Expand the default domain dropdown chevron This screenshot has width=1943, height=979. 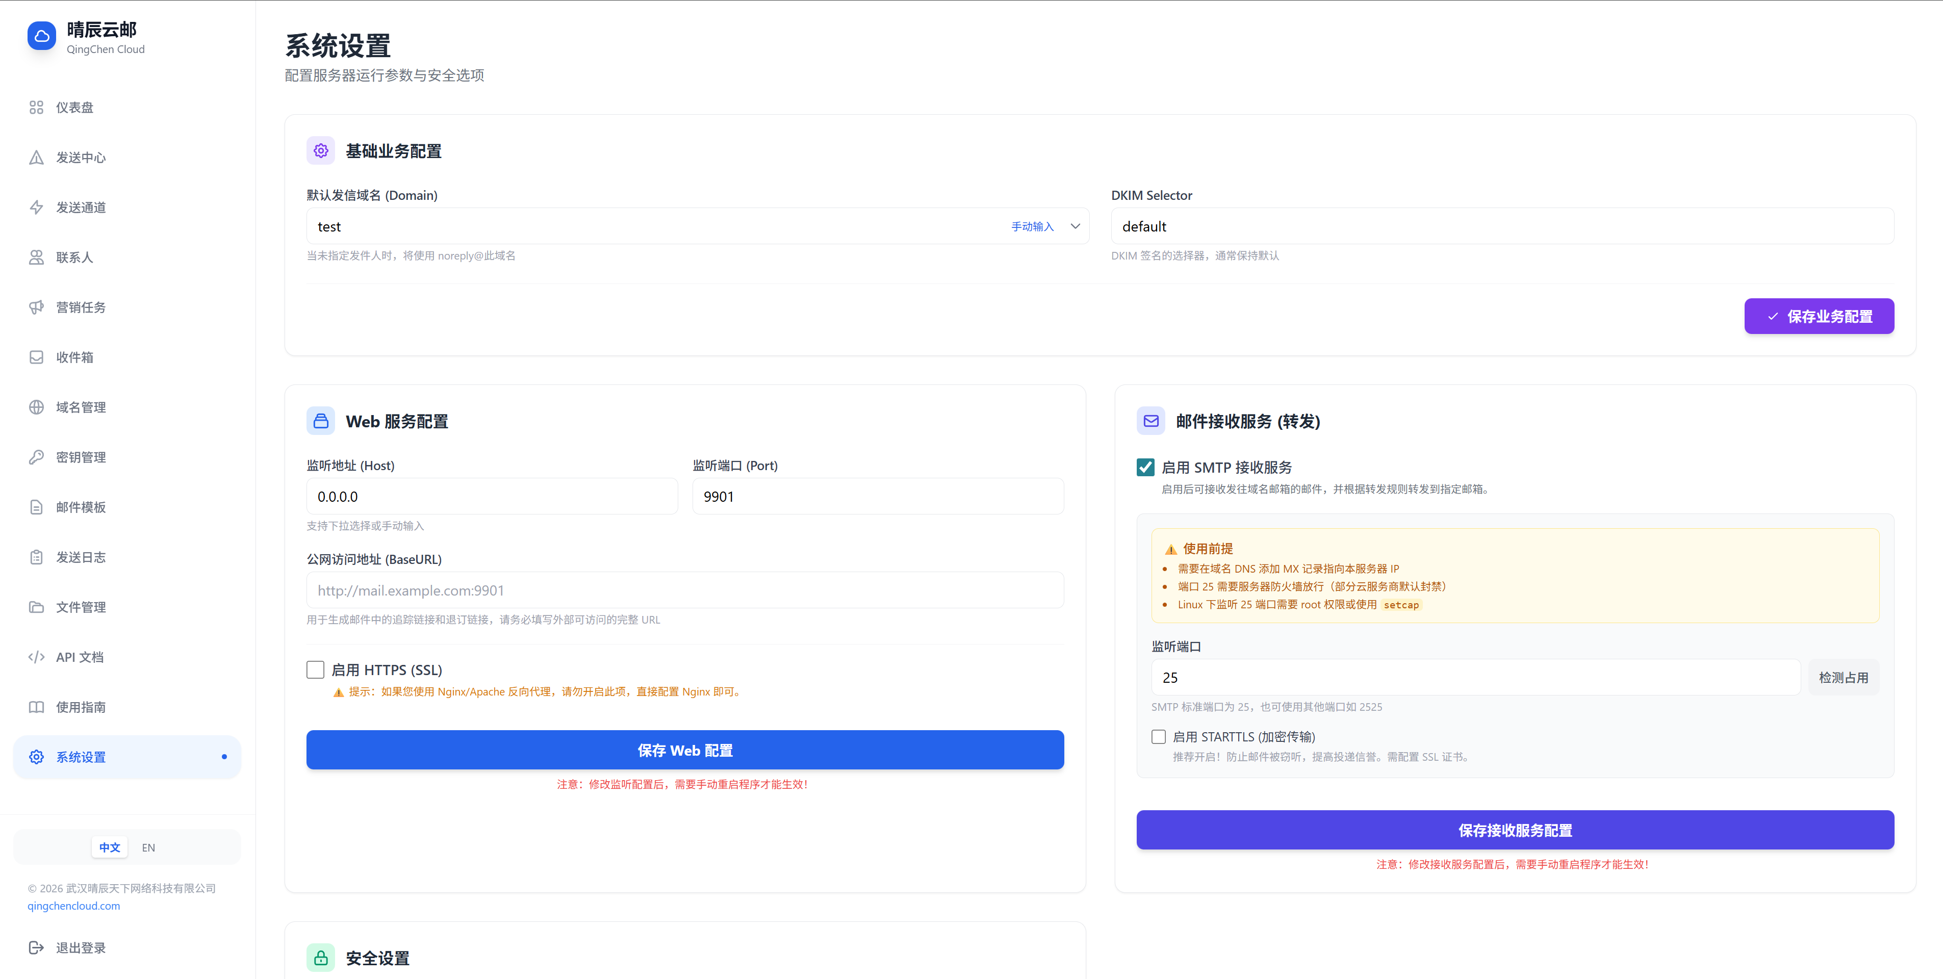1075,226
